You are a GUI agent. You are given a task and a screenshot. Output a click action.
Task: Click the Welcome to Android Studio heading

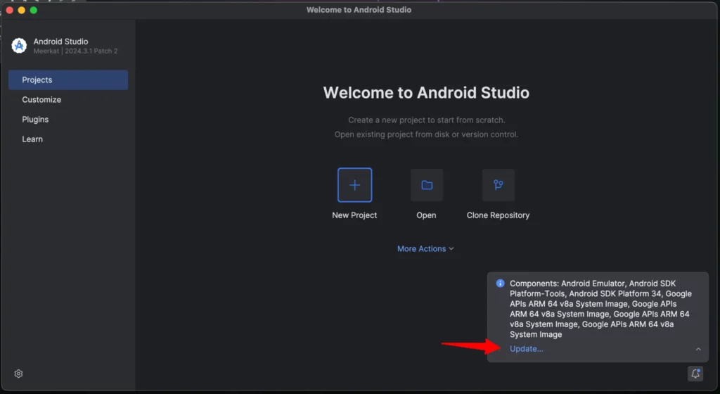click(x=426, y=93)
